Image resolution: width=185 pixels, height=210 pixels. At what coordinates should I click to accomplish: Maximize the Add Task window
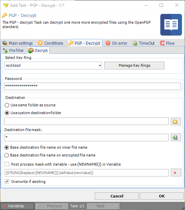pos(161,5)
